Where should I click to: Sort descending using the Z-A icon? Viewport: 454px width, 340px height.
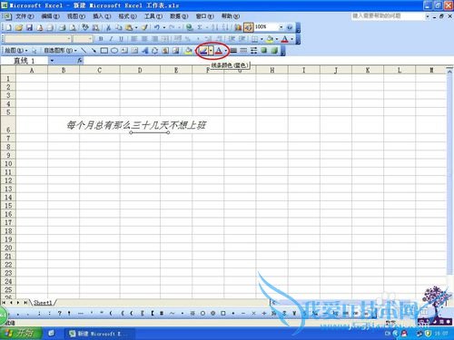pyautogui.click(x=225, y=27)
